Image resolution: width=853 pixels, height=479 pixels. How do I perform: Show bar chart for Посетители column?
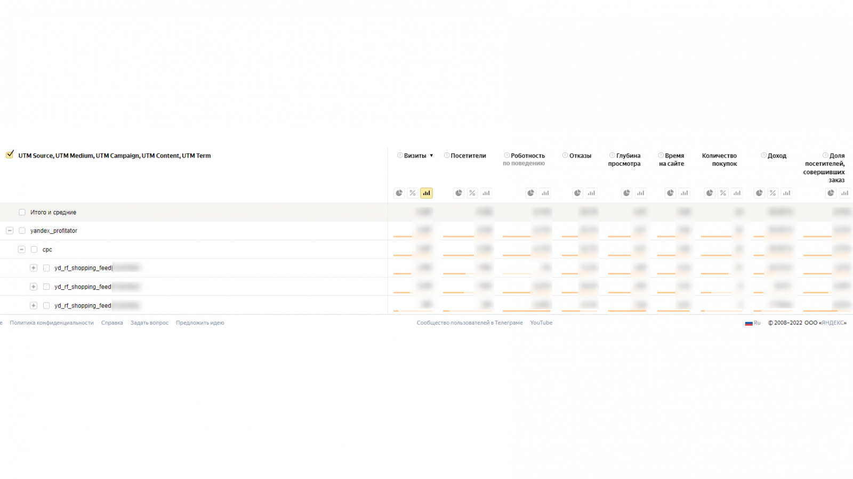pos(486,193)
